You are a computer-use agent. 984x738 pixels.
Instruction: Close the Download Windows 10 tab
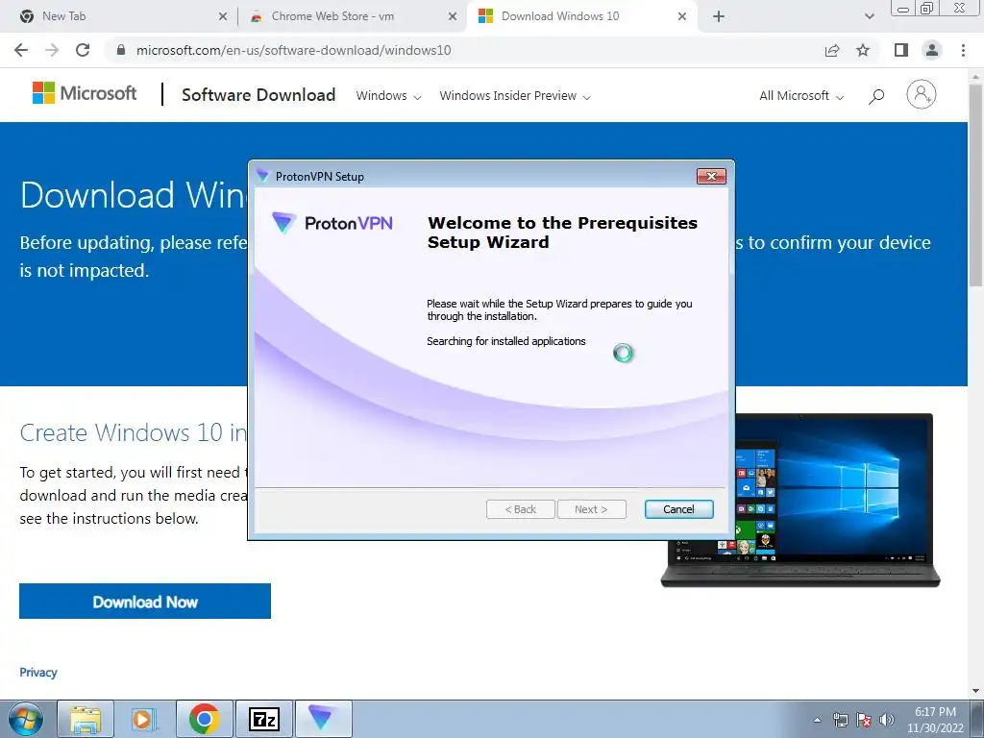pos(682,17)
